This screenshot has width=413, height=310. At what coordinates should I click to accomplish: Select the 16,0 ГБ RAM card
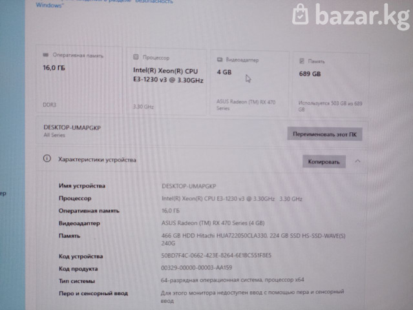[x=79, y=79]
